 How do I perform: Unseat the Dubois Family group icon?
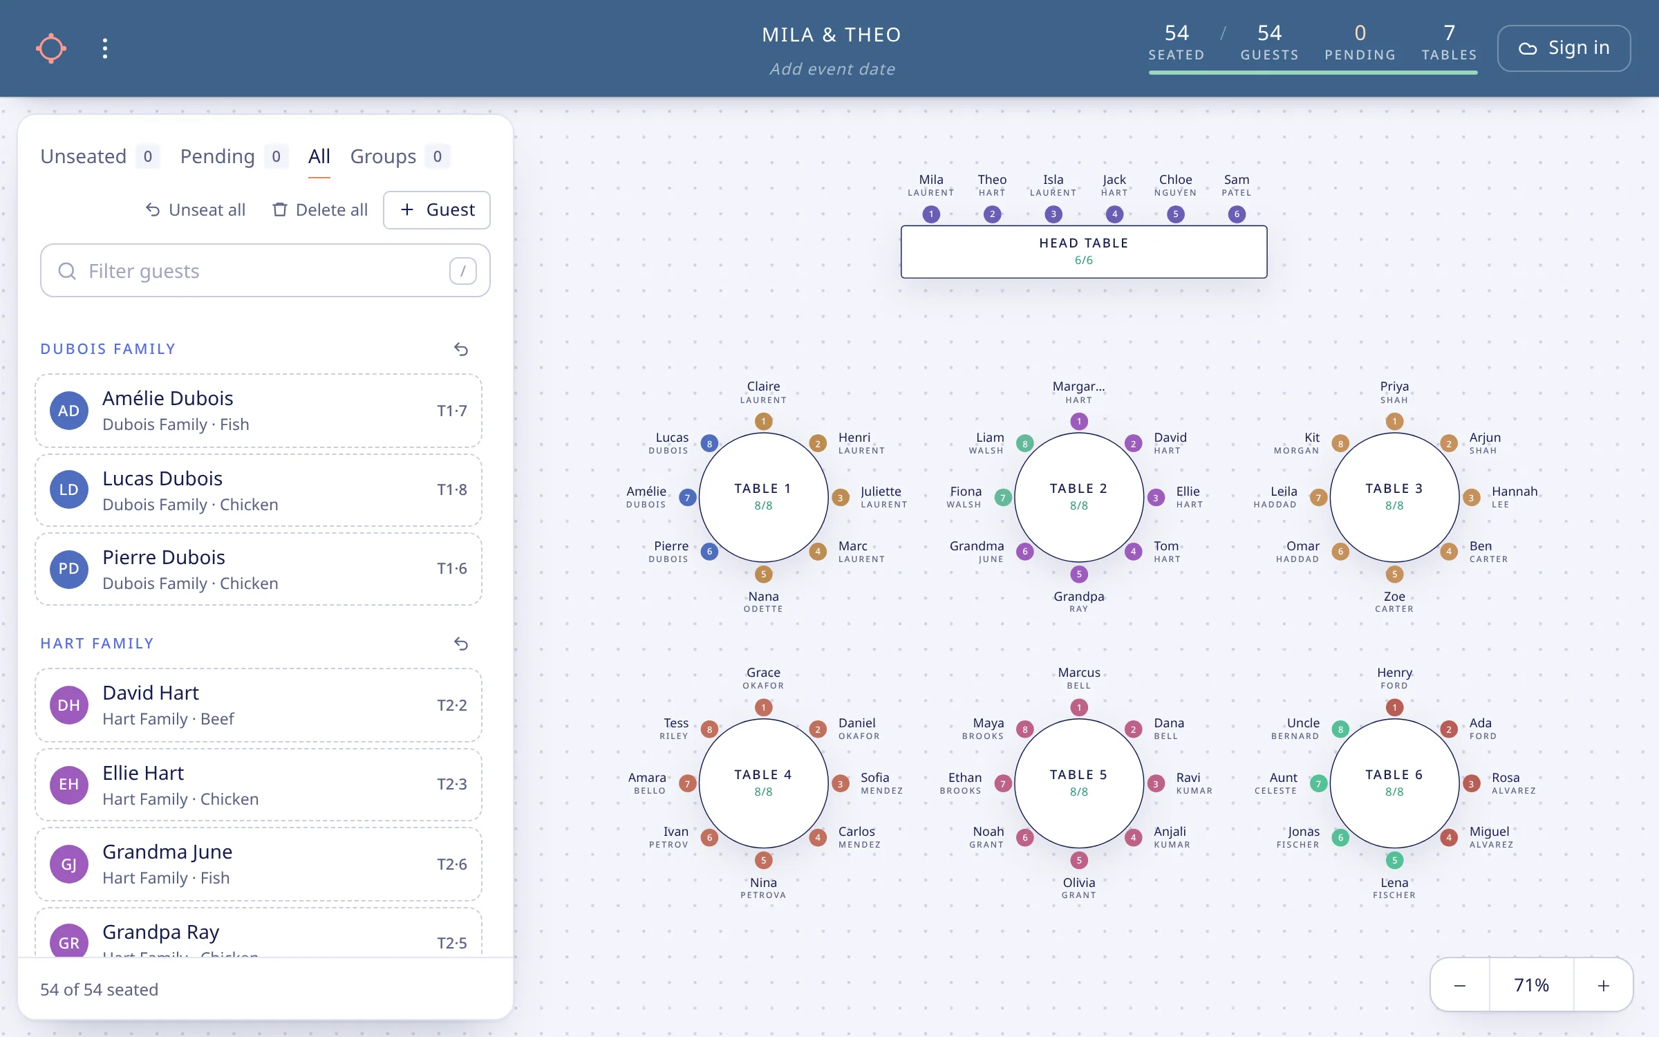coord(461,349)
